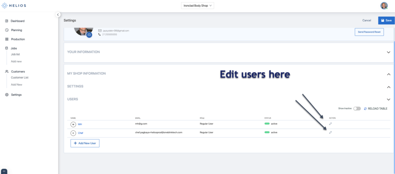
Task: Click the reload arrows icon
Action: tap(365, 108)
